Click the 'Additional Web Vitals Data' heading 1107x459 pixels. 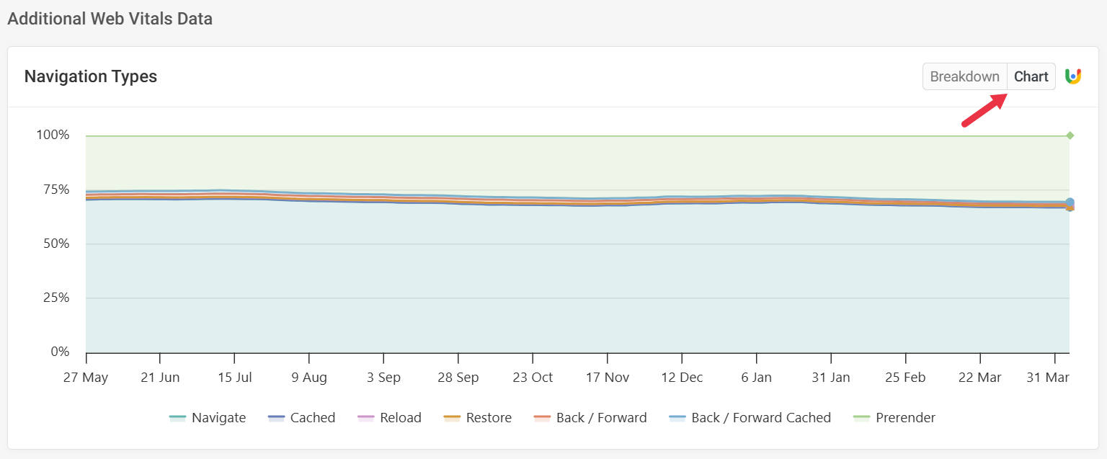(110, 19)
